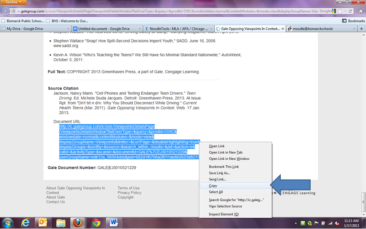Open the Copyright footer link
This screenshot has width=366, height=229.
coord(125,197)
